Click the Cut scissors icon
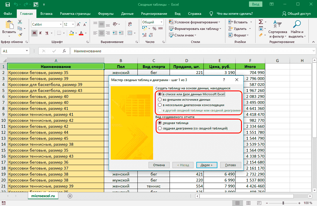Screen dimensions: 317x206 tap(20, 22)
